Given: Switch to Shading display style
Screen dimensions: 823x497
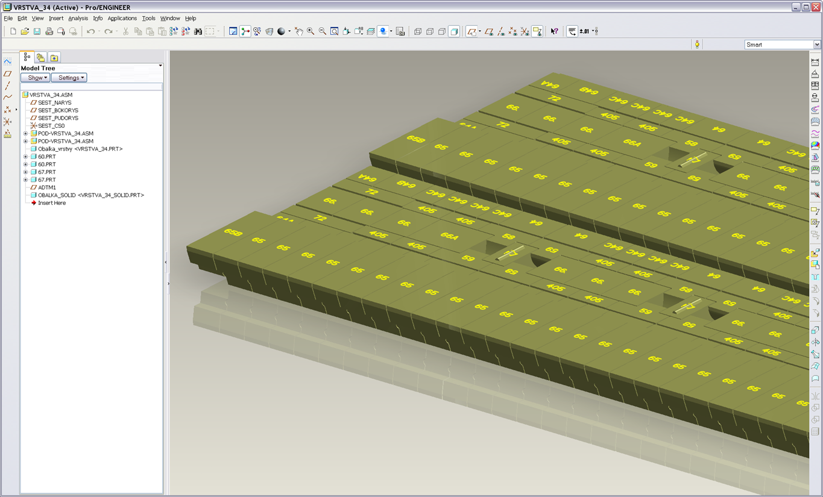Looking at the screenshot, I should (x=454, y=31).
